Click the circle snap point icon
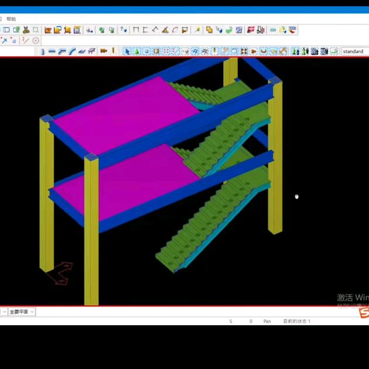This screenshot has width=369, height=369. click(36, 40)
